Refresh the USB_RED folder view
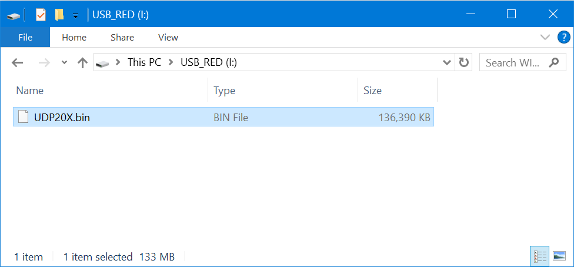The image size is (574, 267). [463, 62]
